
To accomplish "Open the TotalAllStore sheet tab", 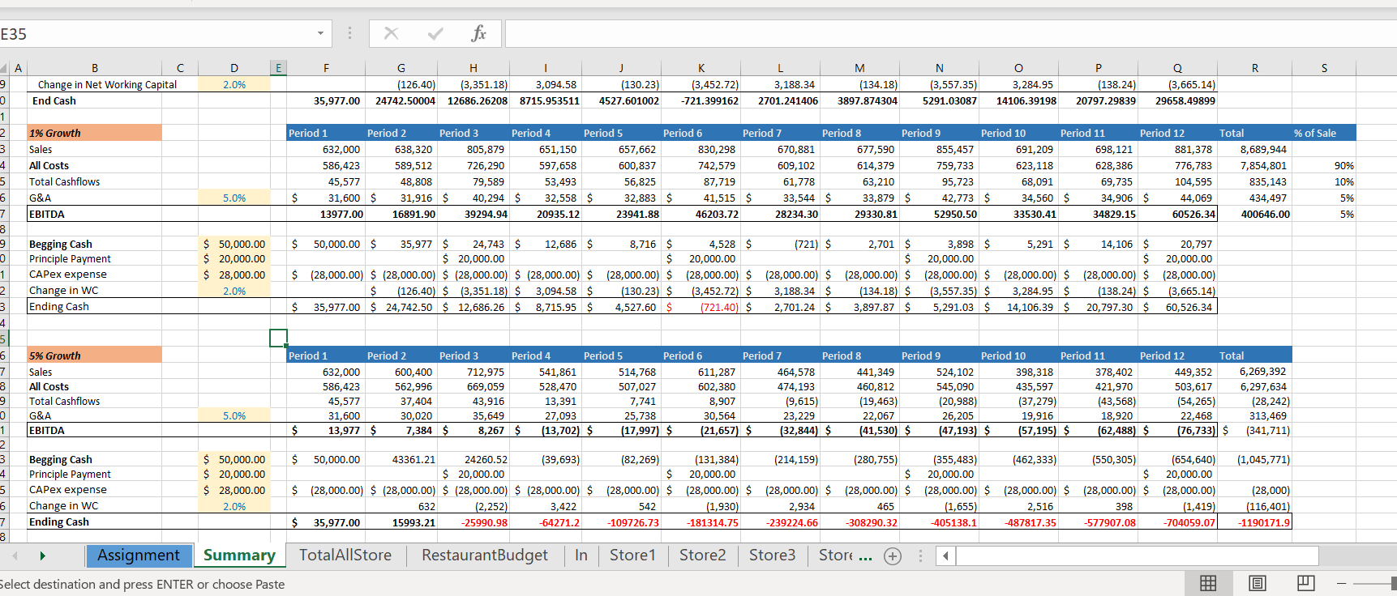I will click(345, 556).
